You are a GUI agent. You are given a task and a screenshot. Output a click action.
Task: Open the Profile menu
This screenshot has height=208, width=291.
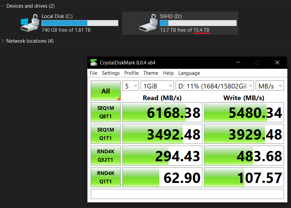(131, 73)
